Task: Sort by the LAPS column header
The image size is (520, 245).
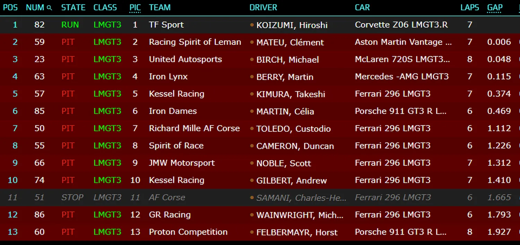Action: tap(470, 8)
